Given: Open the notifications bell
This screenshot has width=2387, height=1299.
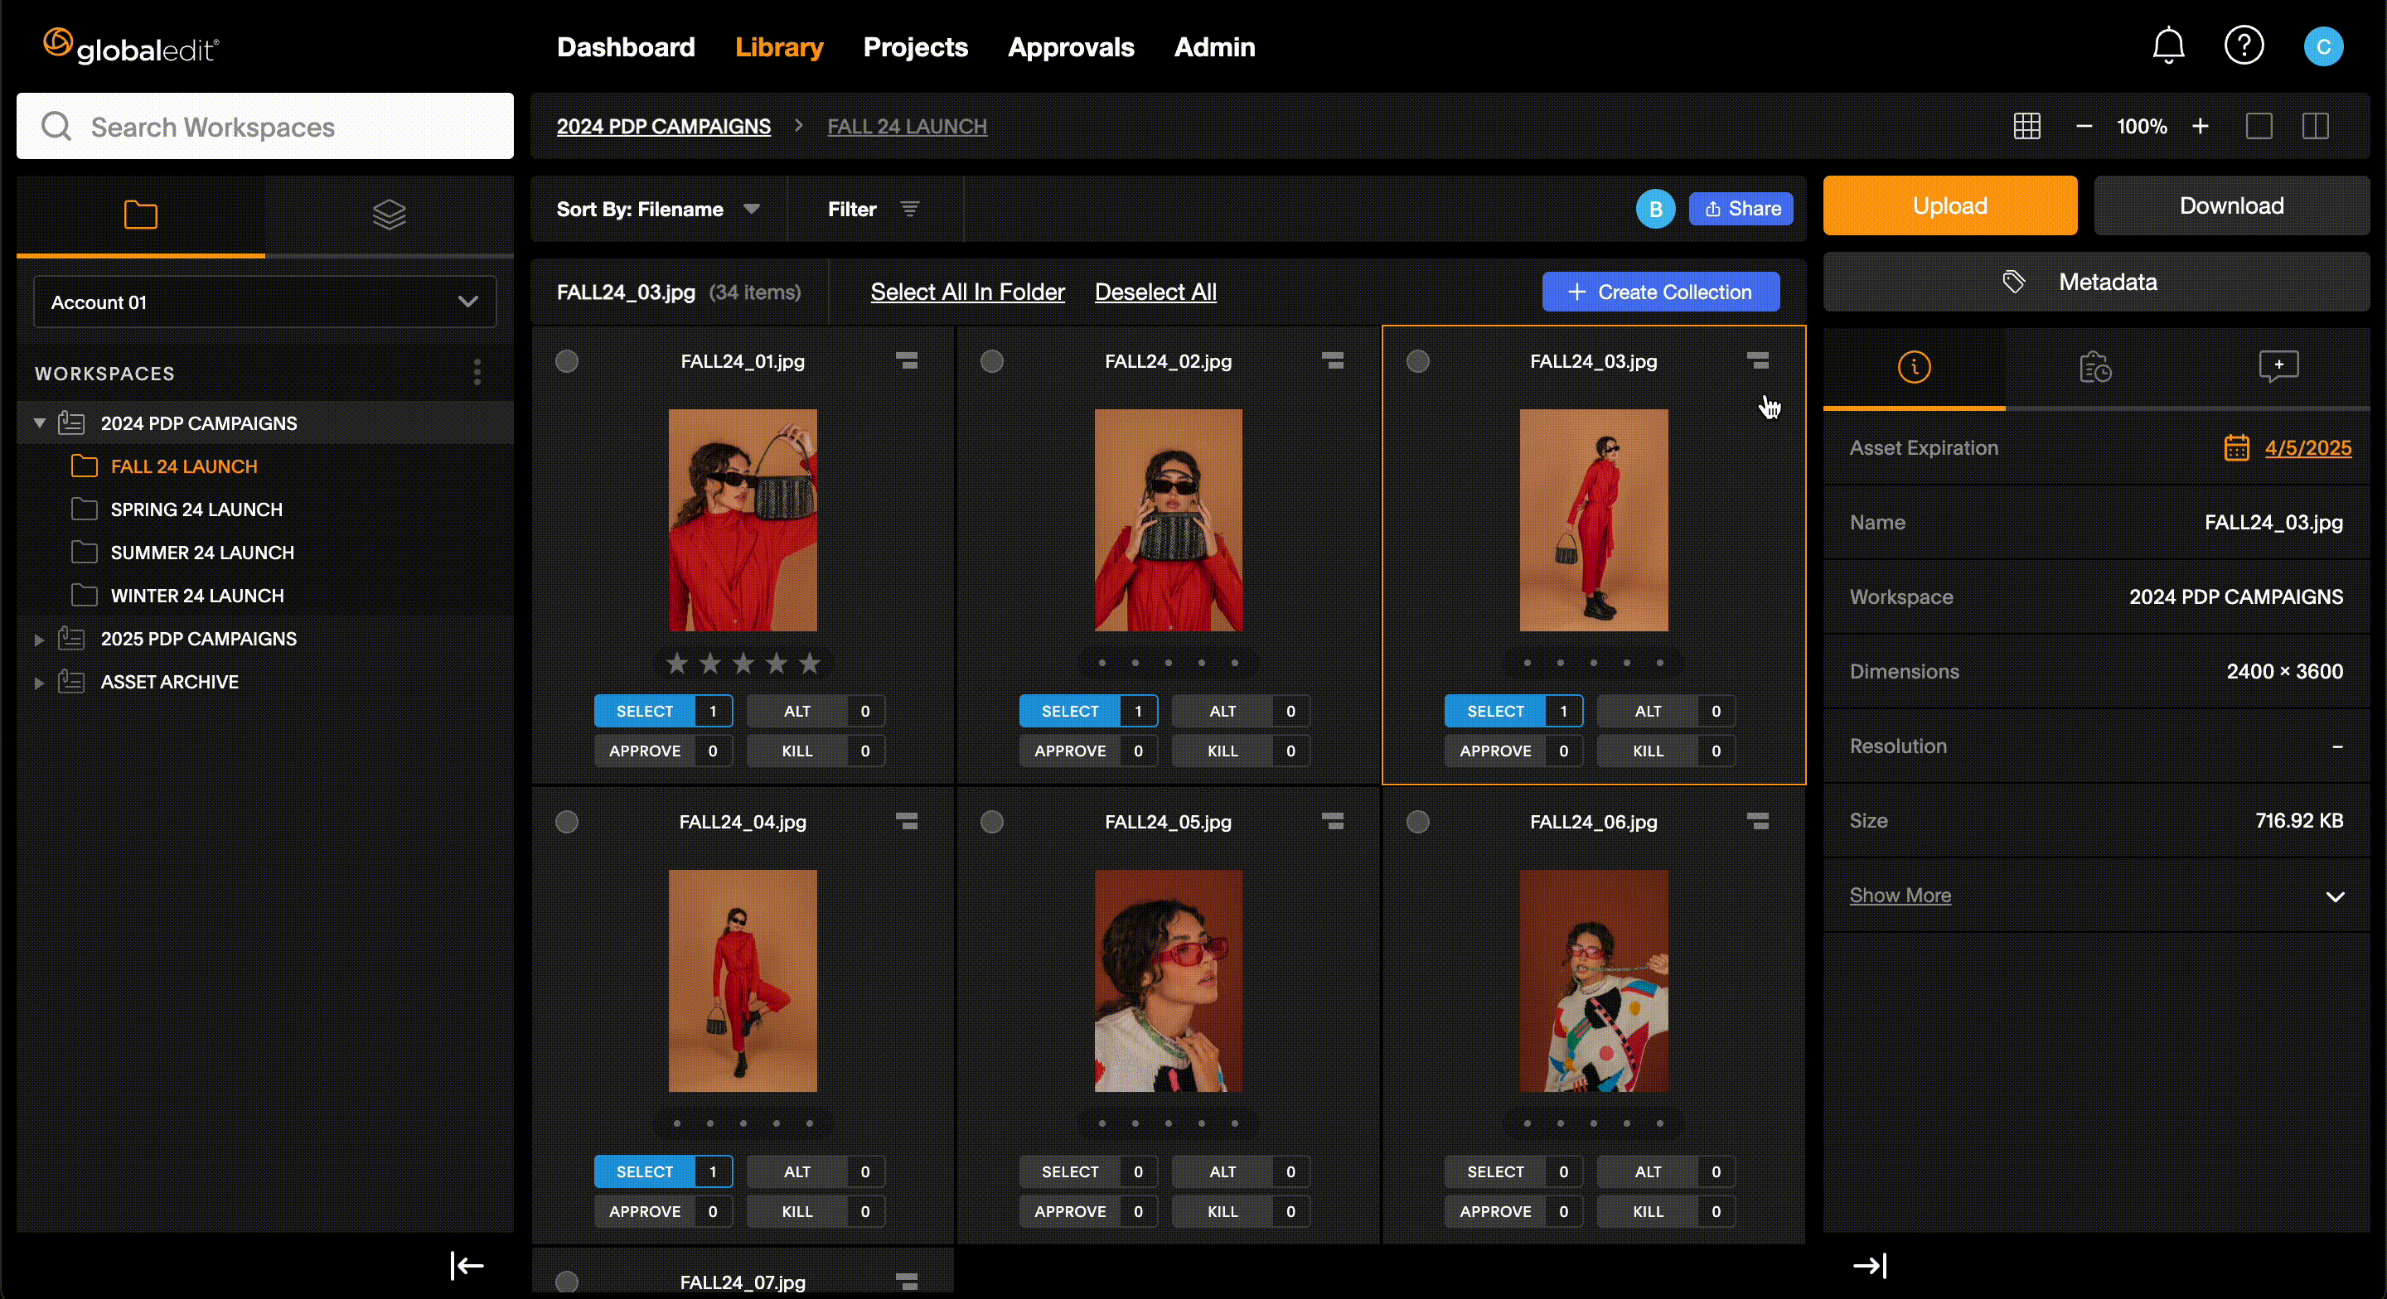Looking at the screenshot, I should click(x=2168, y=46).
